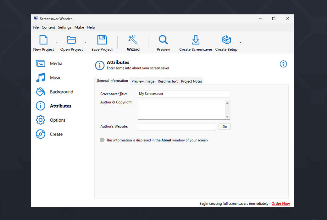This screenshot has height=220, width=327.
Task: Click the New Project toolbar label
Action: (x=43, y=49)
